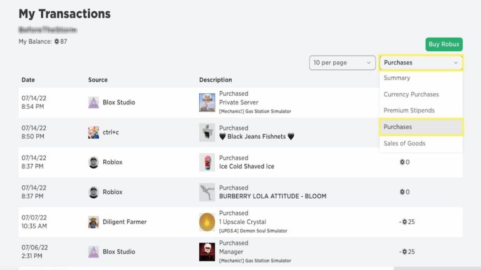Click the Upscale Crystal item icon
Screen dimensions: 481x270
(207, 222)
